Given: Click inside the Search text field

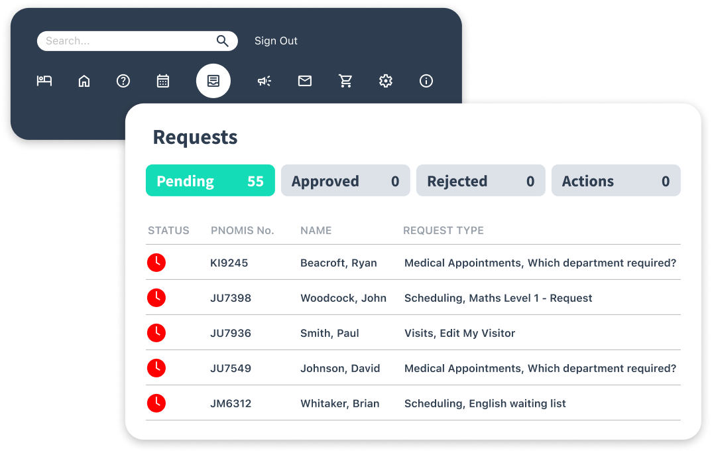Looking at the screenshot, I should tap(126, 41).
